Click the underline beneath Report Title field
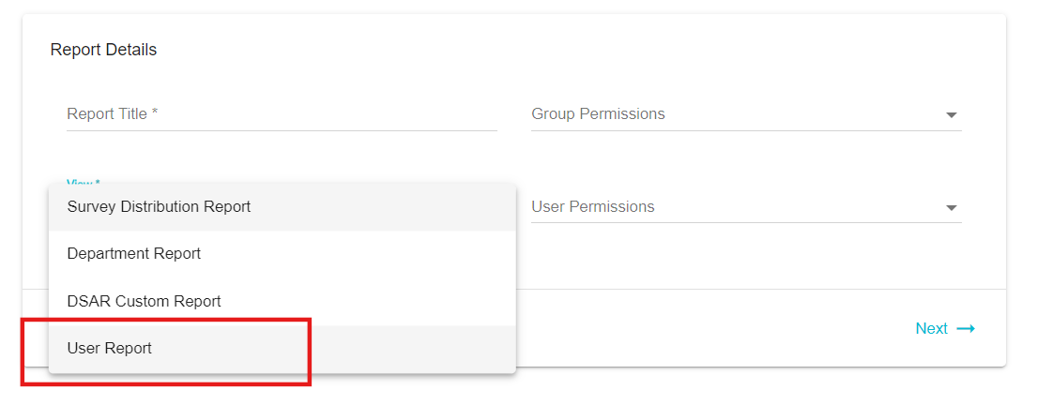Image resolution: width=1037 pixels, height=405 pixels. coord(282,131)
